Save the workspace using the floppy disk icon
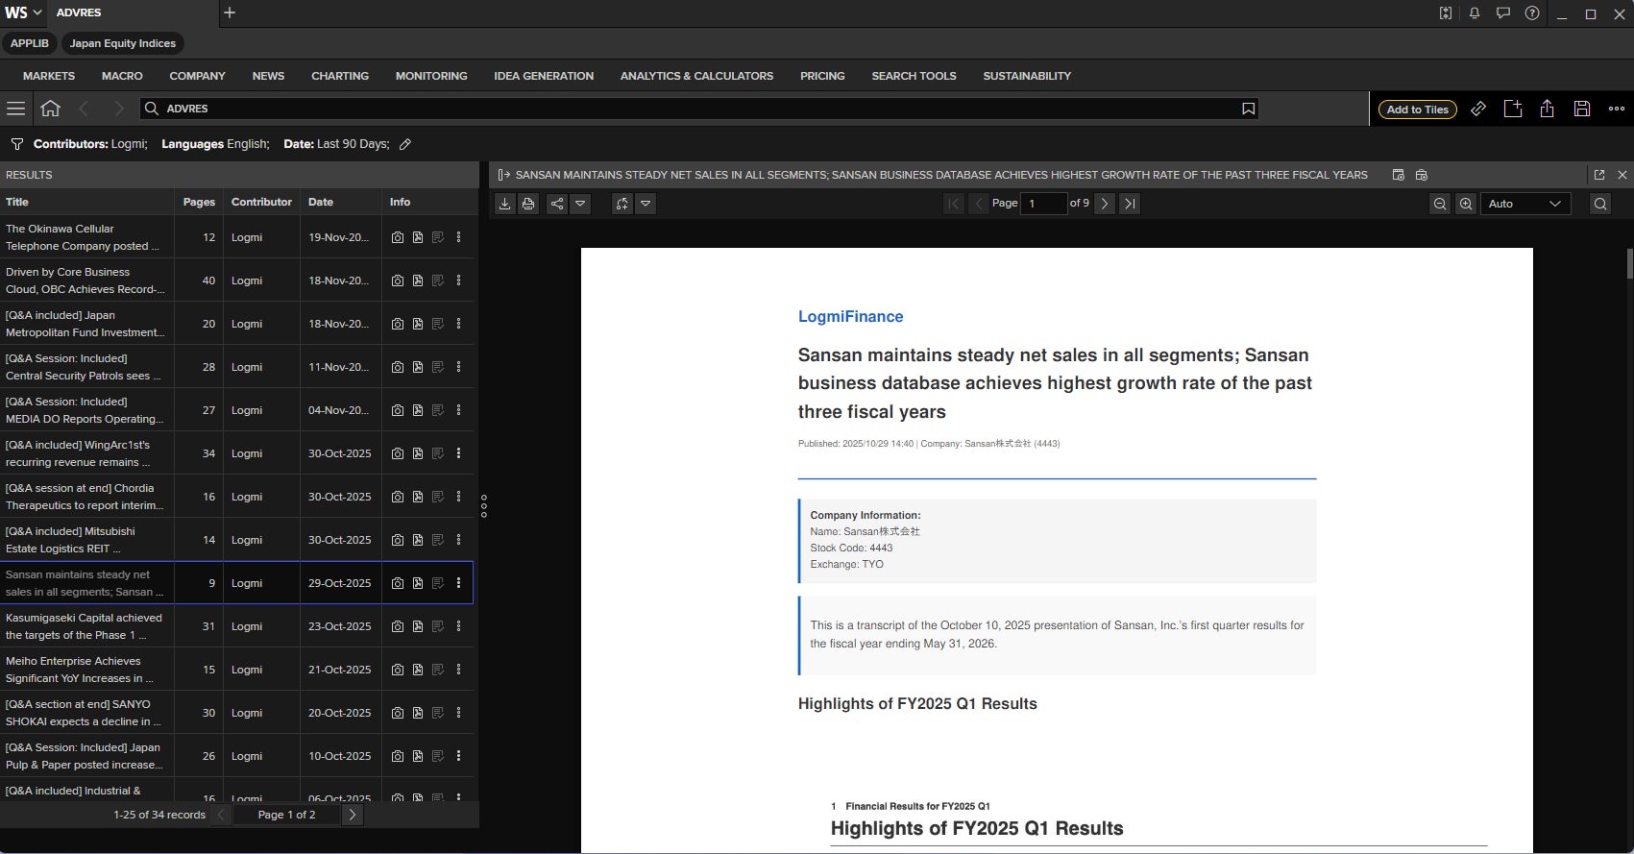 click(1582, 109)
